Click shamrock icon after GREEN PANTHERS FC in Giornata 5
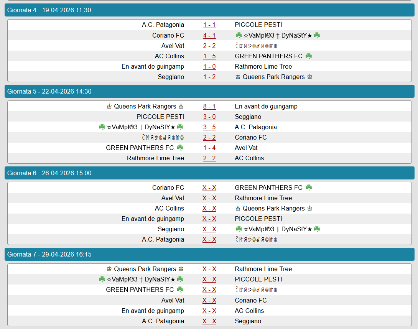The width and height of the screenshot is (418, 329). pos(180,148)
